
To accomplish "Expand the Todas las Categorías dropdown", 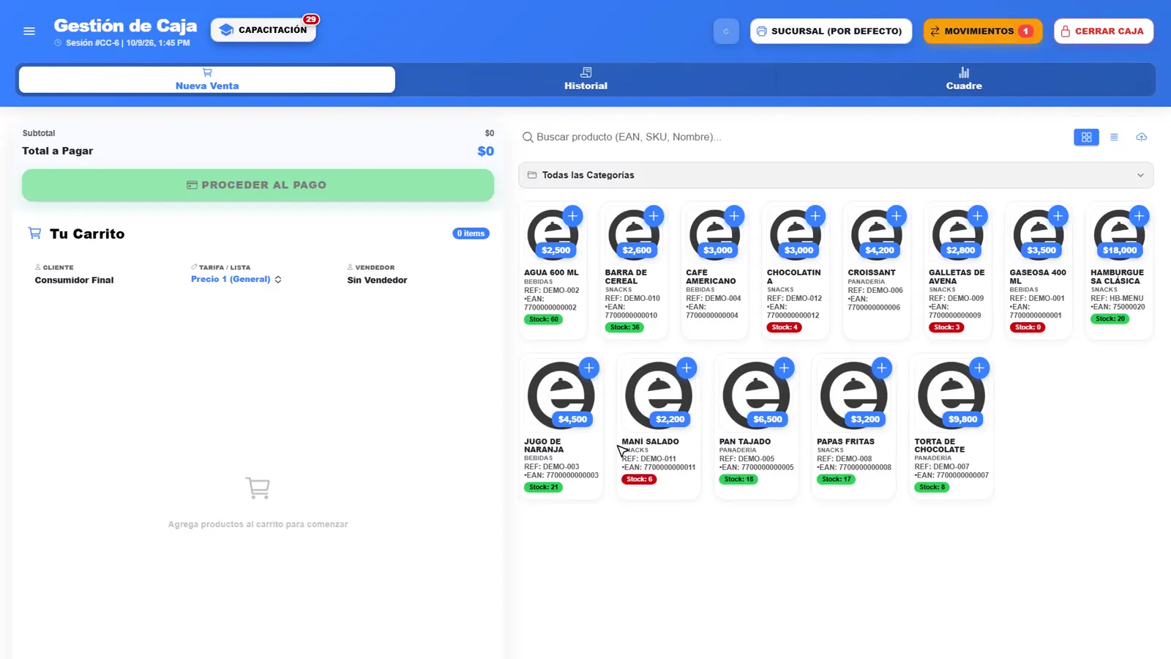I will tap(836, 175).
